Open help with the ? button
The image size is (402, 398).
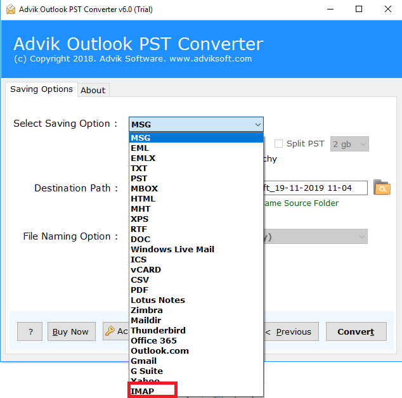tap(30, 331)
